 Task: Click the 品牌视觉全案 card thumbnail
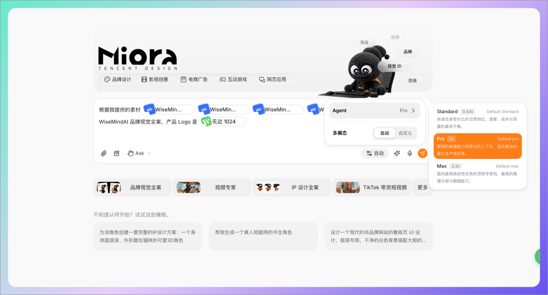click(109, 188)
